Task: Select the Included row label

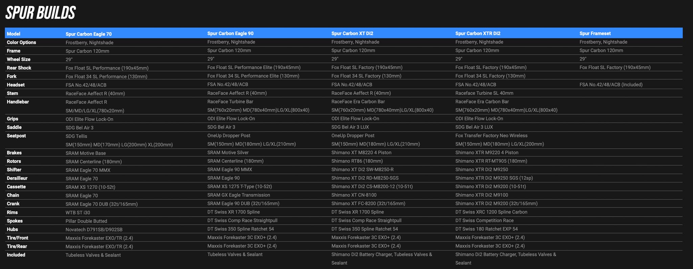Action: pos(16,255)
